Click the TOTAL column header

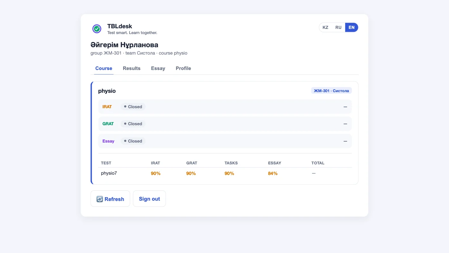point(318,163)
